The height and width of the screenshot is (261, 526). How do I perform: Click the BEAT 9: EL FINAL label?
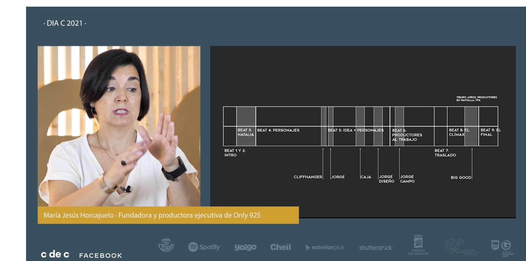pyautogui.click(x=491, y=132)
